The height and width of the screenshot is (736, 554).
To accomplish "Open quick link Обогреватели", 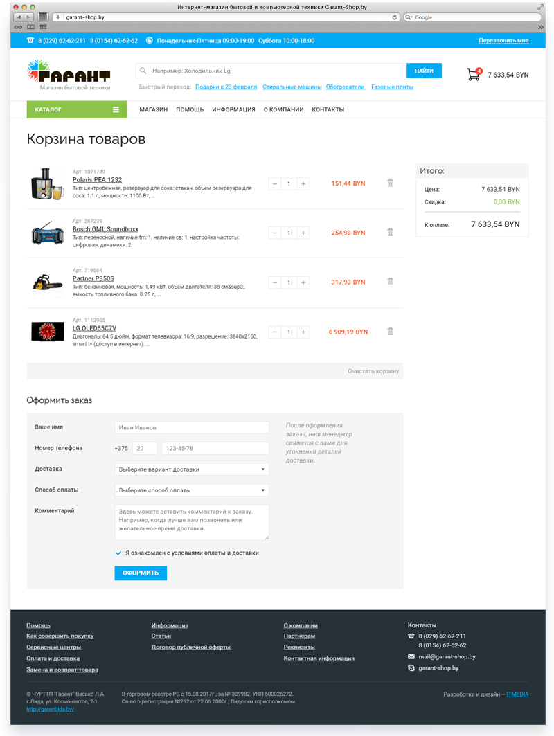I will tap(346, 87).
